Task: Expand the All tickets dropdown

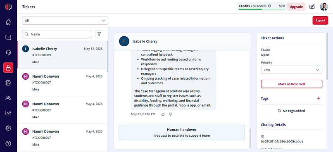Action: [65, 21]
